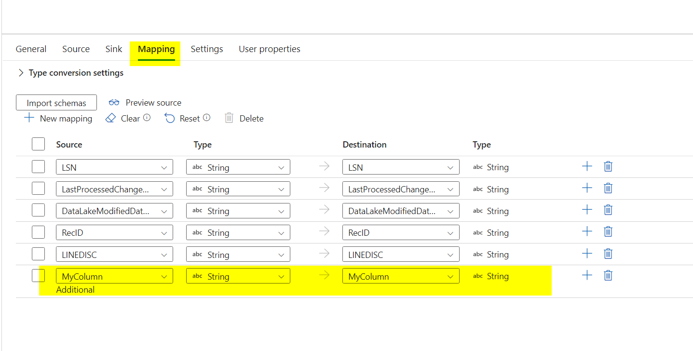693x351 pixels.
Task: Click the Reset circular arrow icon
Action: pyautogui.click(x=169, y=118)
